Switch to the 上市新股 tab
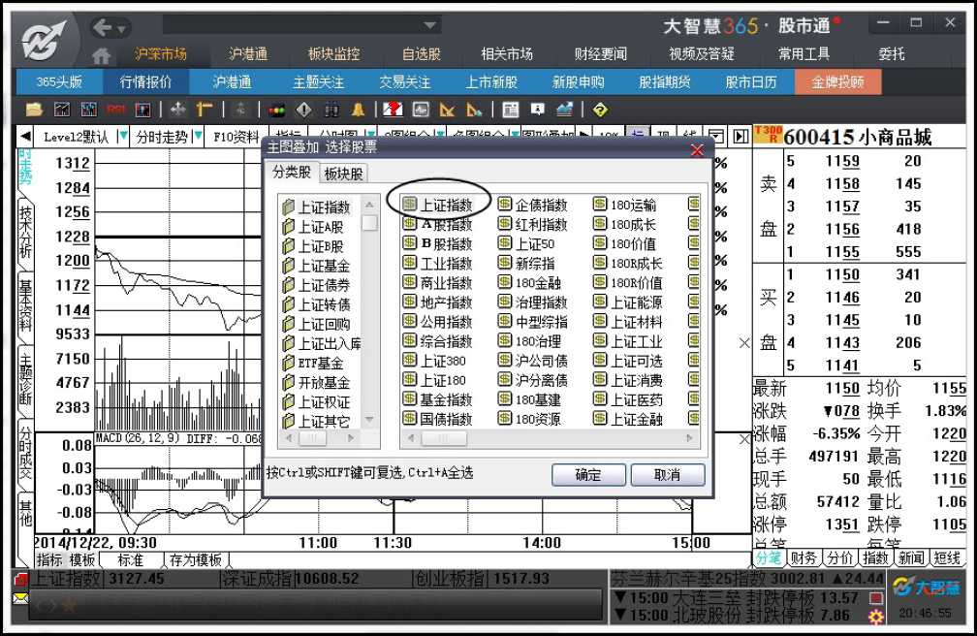 [x=491, y=81]
